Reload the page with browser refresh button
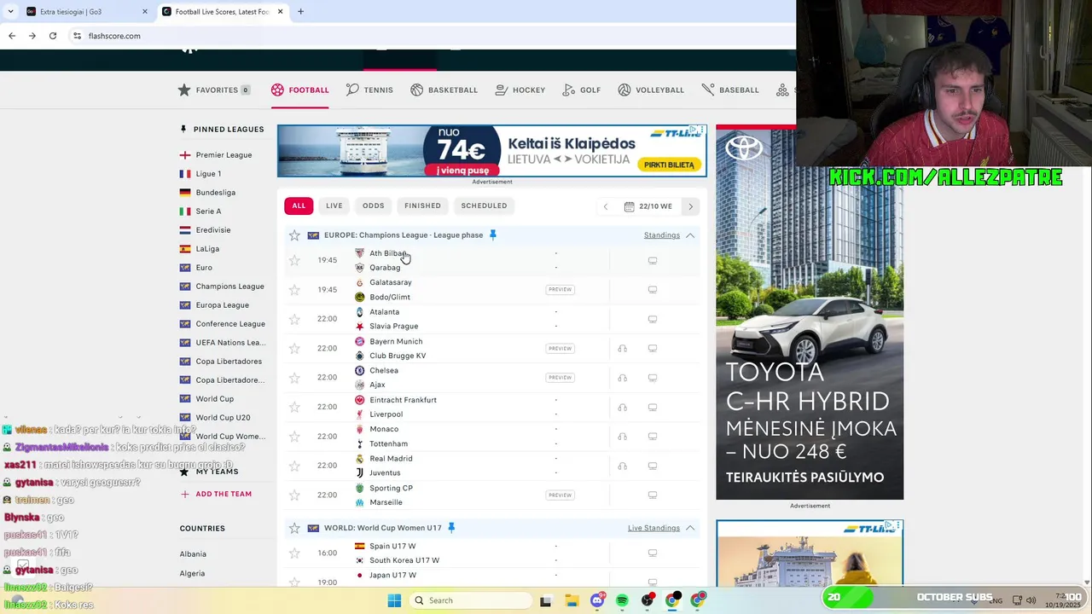1092x614 pixels. coord(53,36)
